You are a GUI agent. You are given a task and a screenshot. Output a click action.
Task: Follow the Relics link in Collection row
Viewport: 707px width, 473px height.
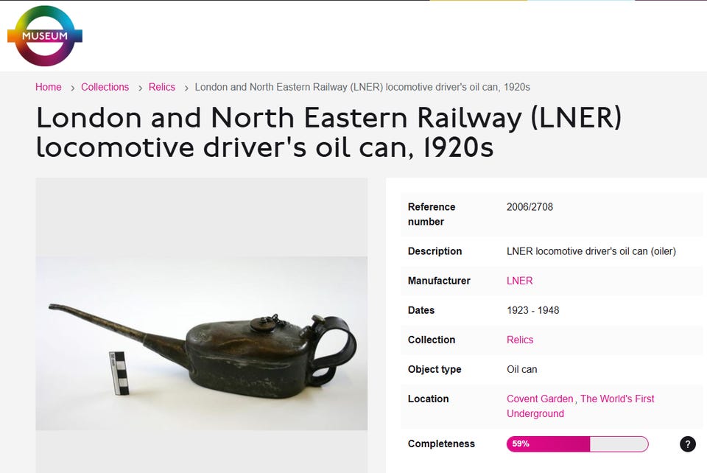click(520, 340)
